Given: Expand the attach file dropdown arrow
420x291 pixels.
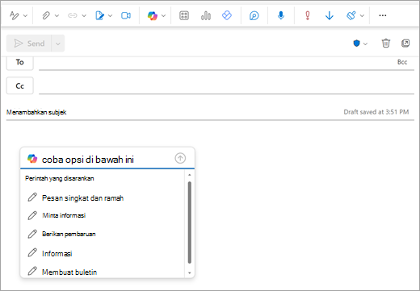Looking at the screenshot, I should click(x=57, y=16).
